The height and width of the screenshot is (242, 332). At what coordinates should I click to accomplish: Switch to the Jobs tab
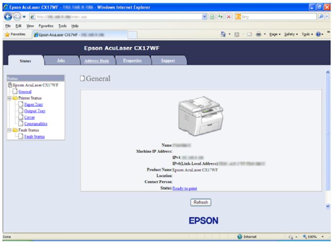click(61, 60)
